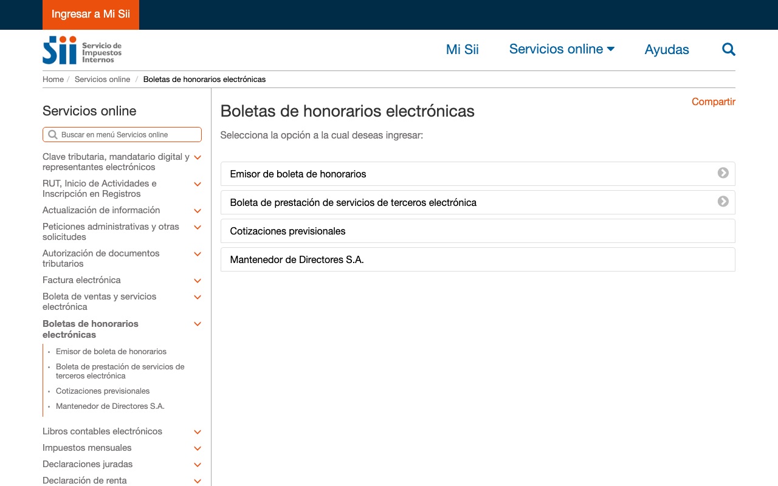Expand RUT, Inicio de Actividades chevron
This screenshot has width=778, height=486.
tap(197, 184)
